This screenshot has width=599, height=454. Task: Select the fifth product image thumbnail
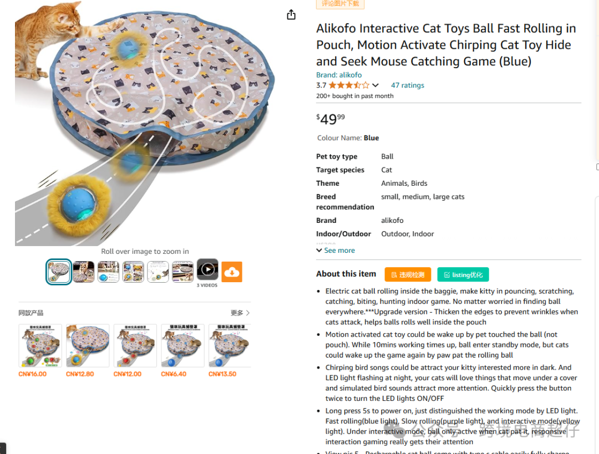click(x=158, y=272)
